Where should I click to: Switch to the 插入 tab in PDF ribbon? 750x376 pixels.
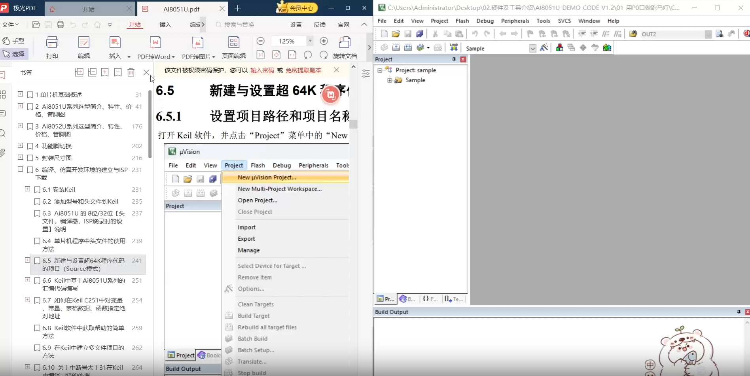point(165,25)
